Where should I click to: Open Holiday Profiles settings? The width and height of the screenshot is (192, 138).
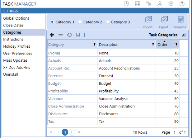pos(24,46)
